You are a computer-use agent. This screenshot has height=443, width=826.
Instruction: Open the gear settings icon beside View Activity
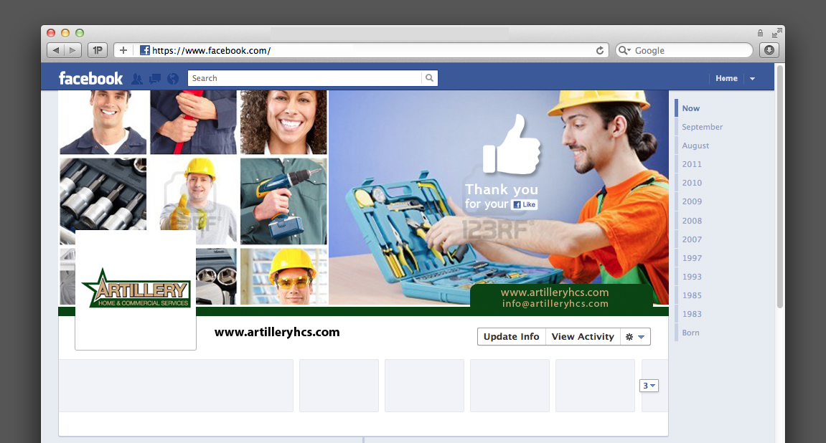[x=629, y=336]
